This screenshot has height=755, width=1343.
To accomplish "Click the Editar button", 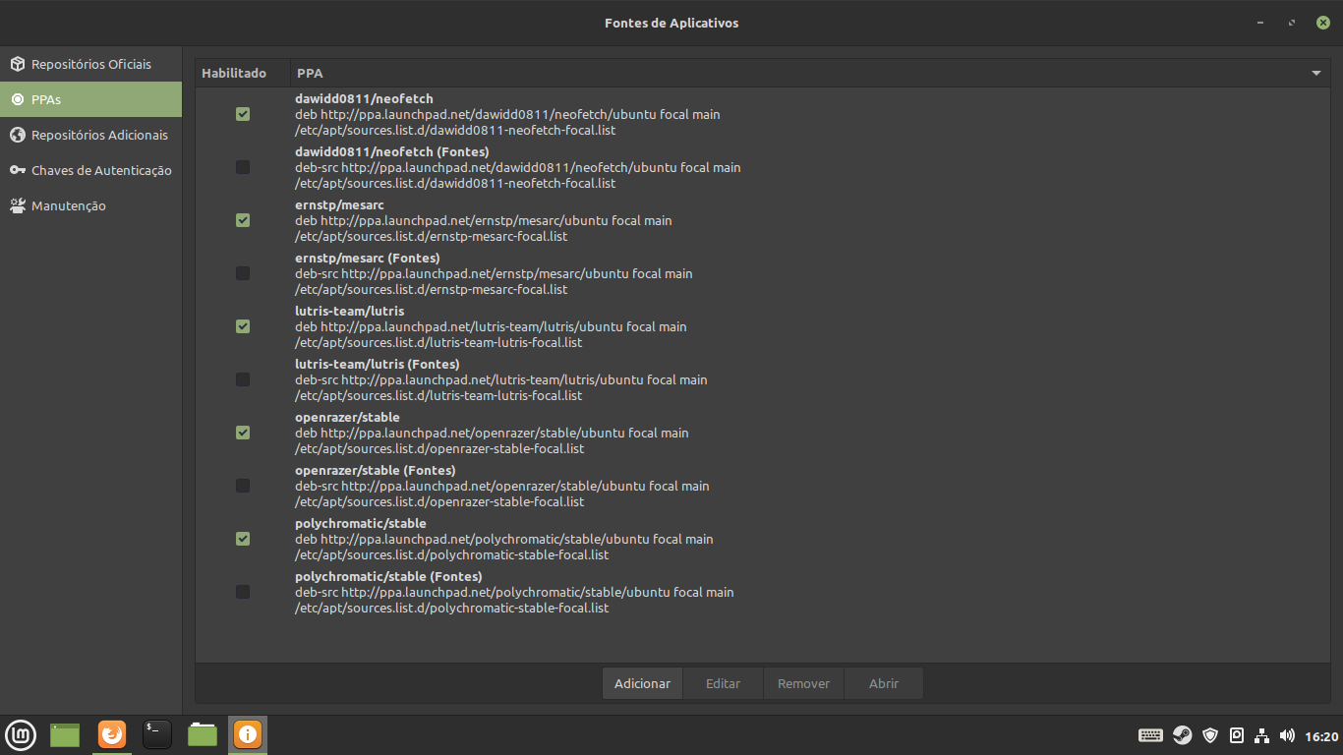I will tap(723, 683).
